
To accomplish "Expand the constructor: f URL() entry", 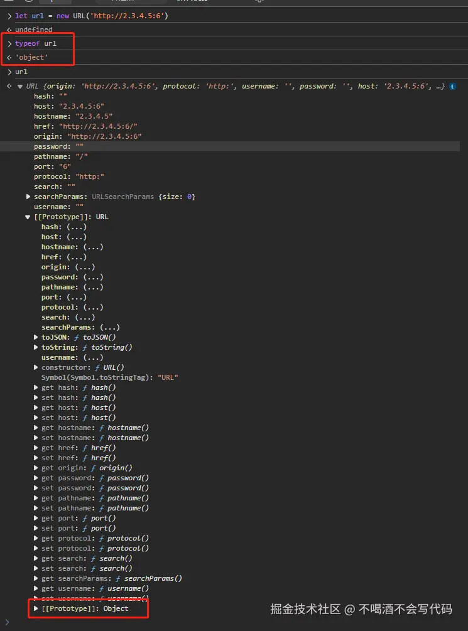I will (x=36, y=367).
